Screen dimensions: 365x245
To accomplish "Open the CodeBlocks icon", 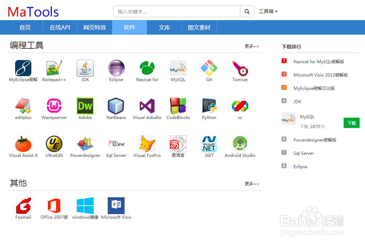I will pos(178,106).
